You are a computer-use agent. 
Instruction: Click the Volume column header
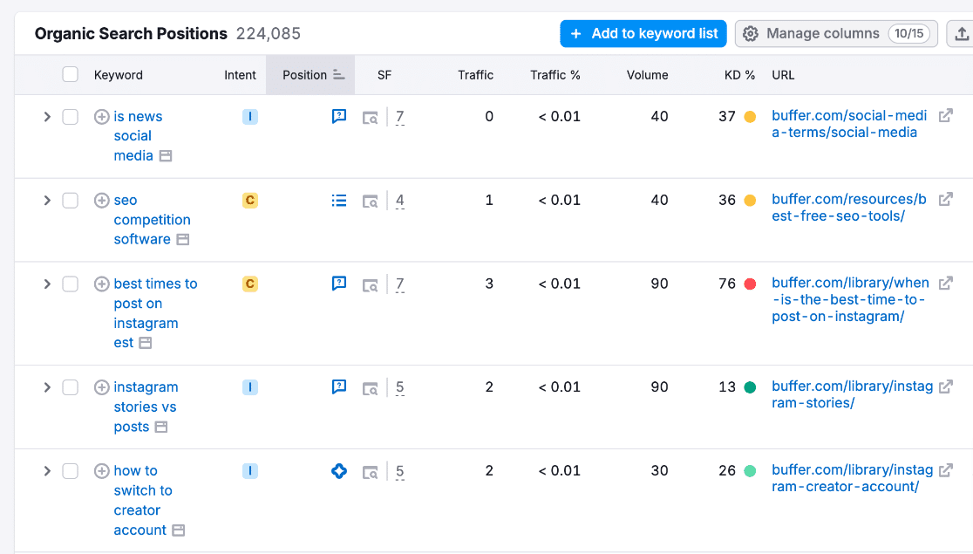[647, 74]
